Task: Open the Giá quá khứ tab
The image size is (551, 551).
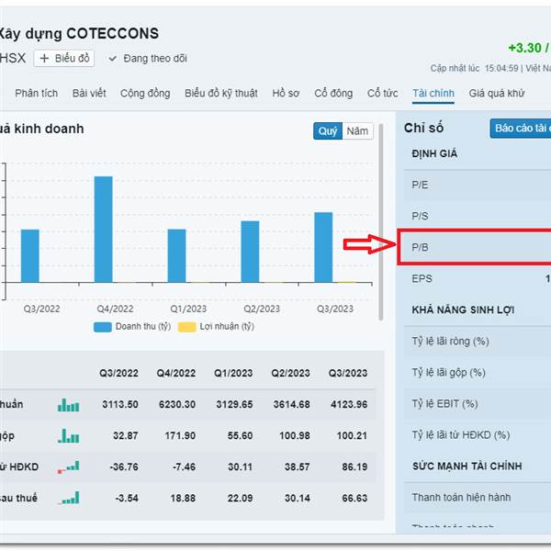Action: (497, 93)
